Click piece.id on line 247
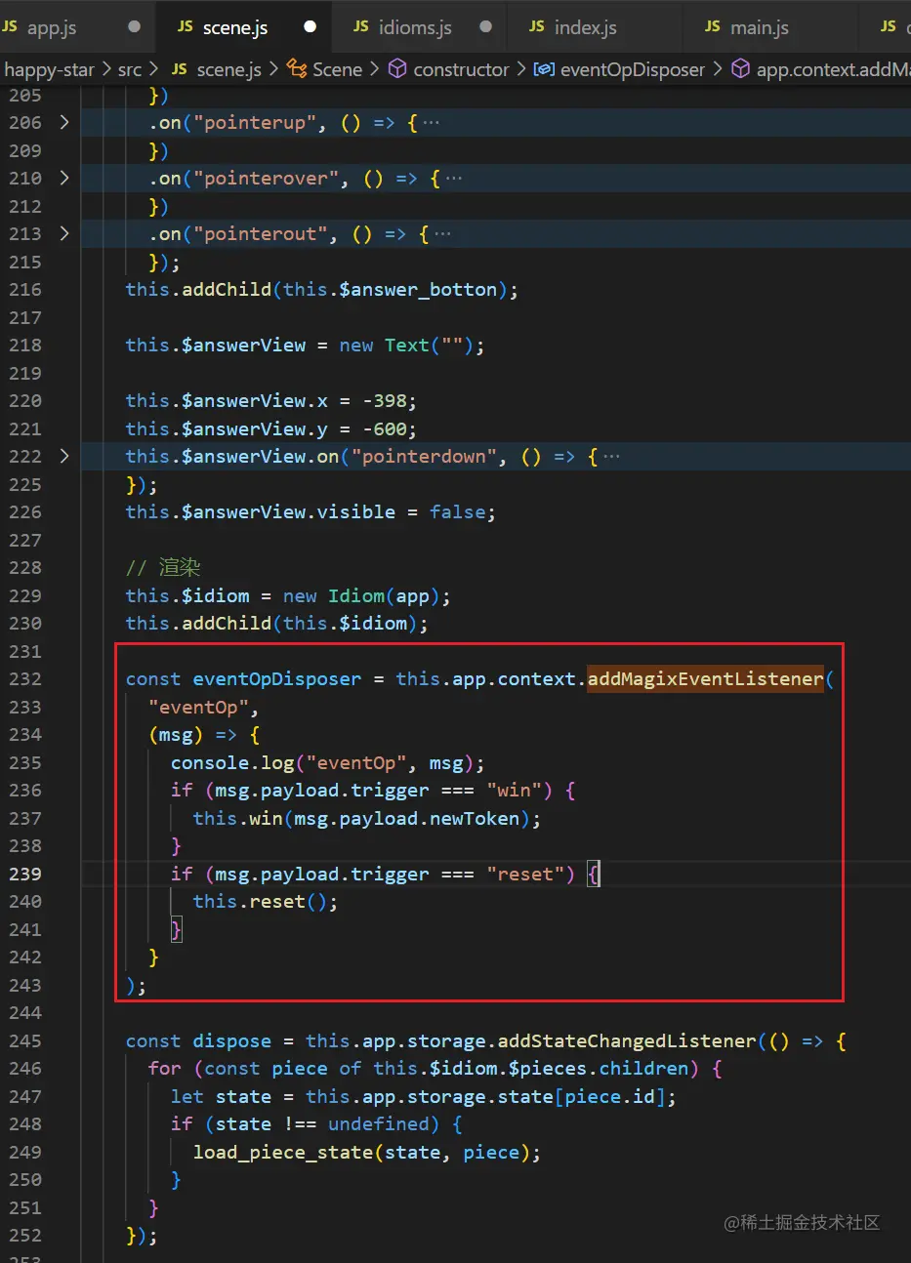Viewport: 911px width, 1263px height. coord(610,1096)
